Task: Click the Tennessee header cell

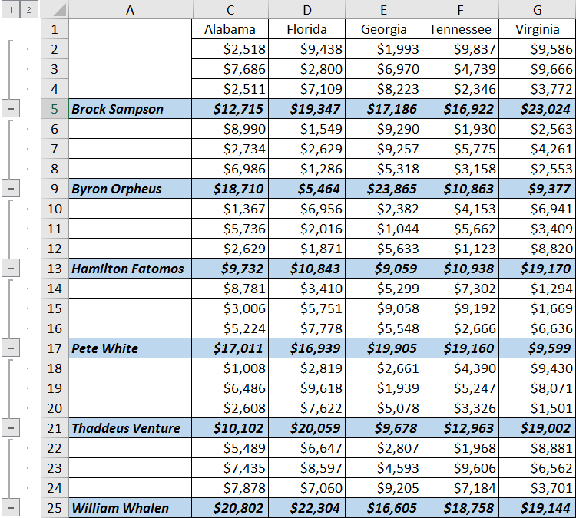Action: point(460,29)
